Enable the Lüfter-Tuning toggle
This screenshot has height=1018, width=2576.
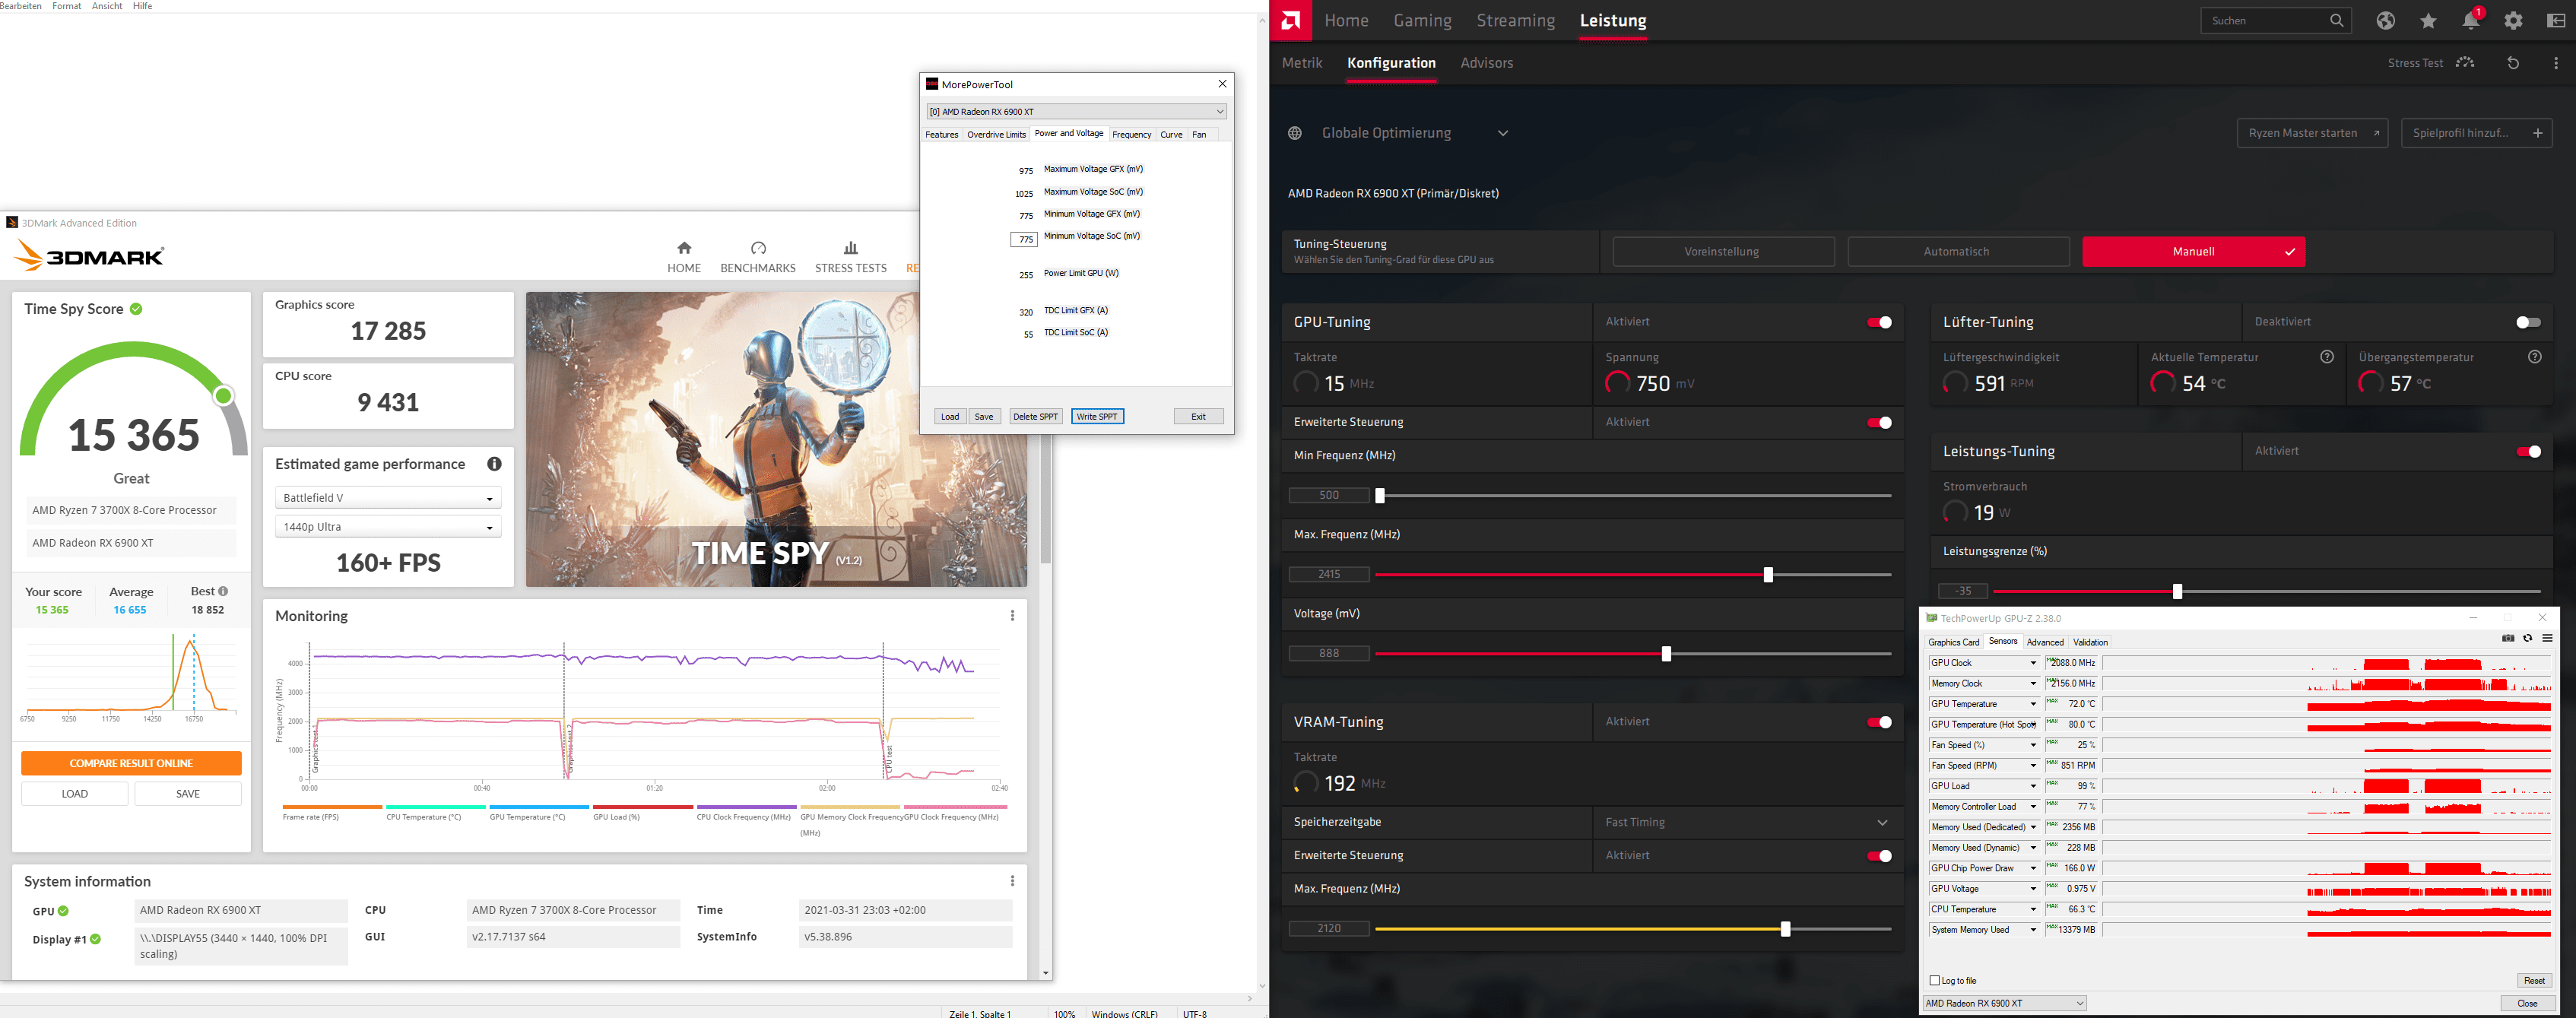click(2527, 322)
